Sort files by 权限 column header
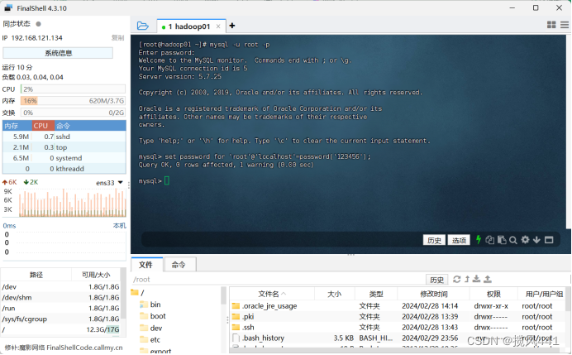 click(x=493, y=294)
